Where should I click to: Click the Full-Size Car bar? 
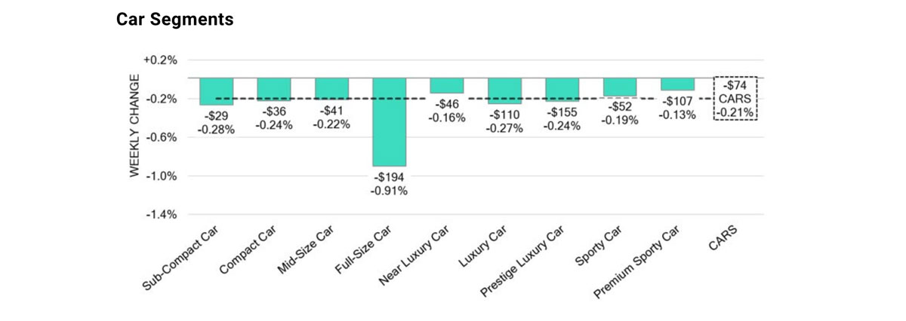(390, 121)
